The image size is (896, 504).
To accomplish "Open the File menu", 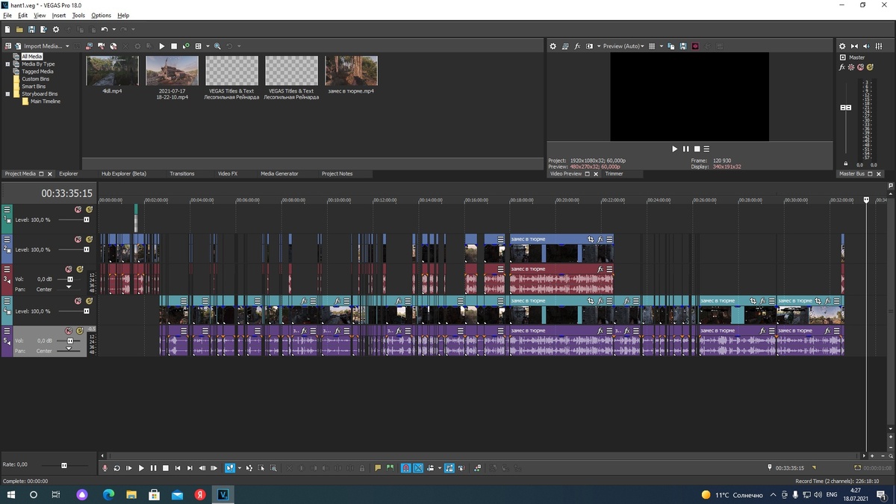I will (x=7, y=15).
